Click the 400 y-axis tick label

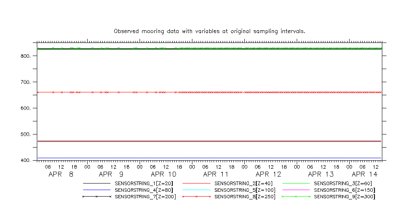tap(26, 161)
